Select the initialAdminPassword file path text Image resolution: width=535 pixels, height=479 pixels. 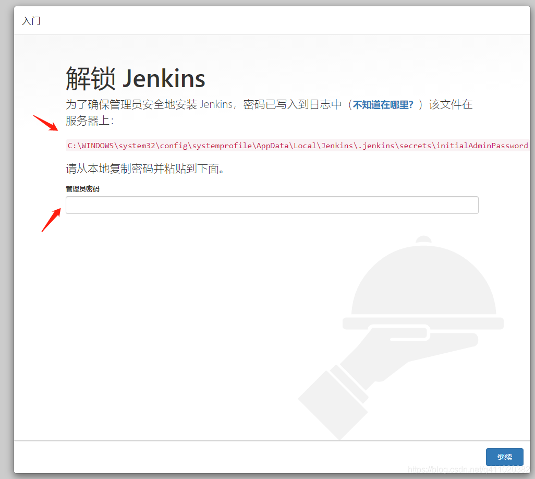[298, 146]
